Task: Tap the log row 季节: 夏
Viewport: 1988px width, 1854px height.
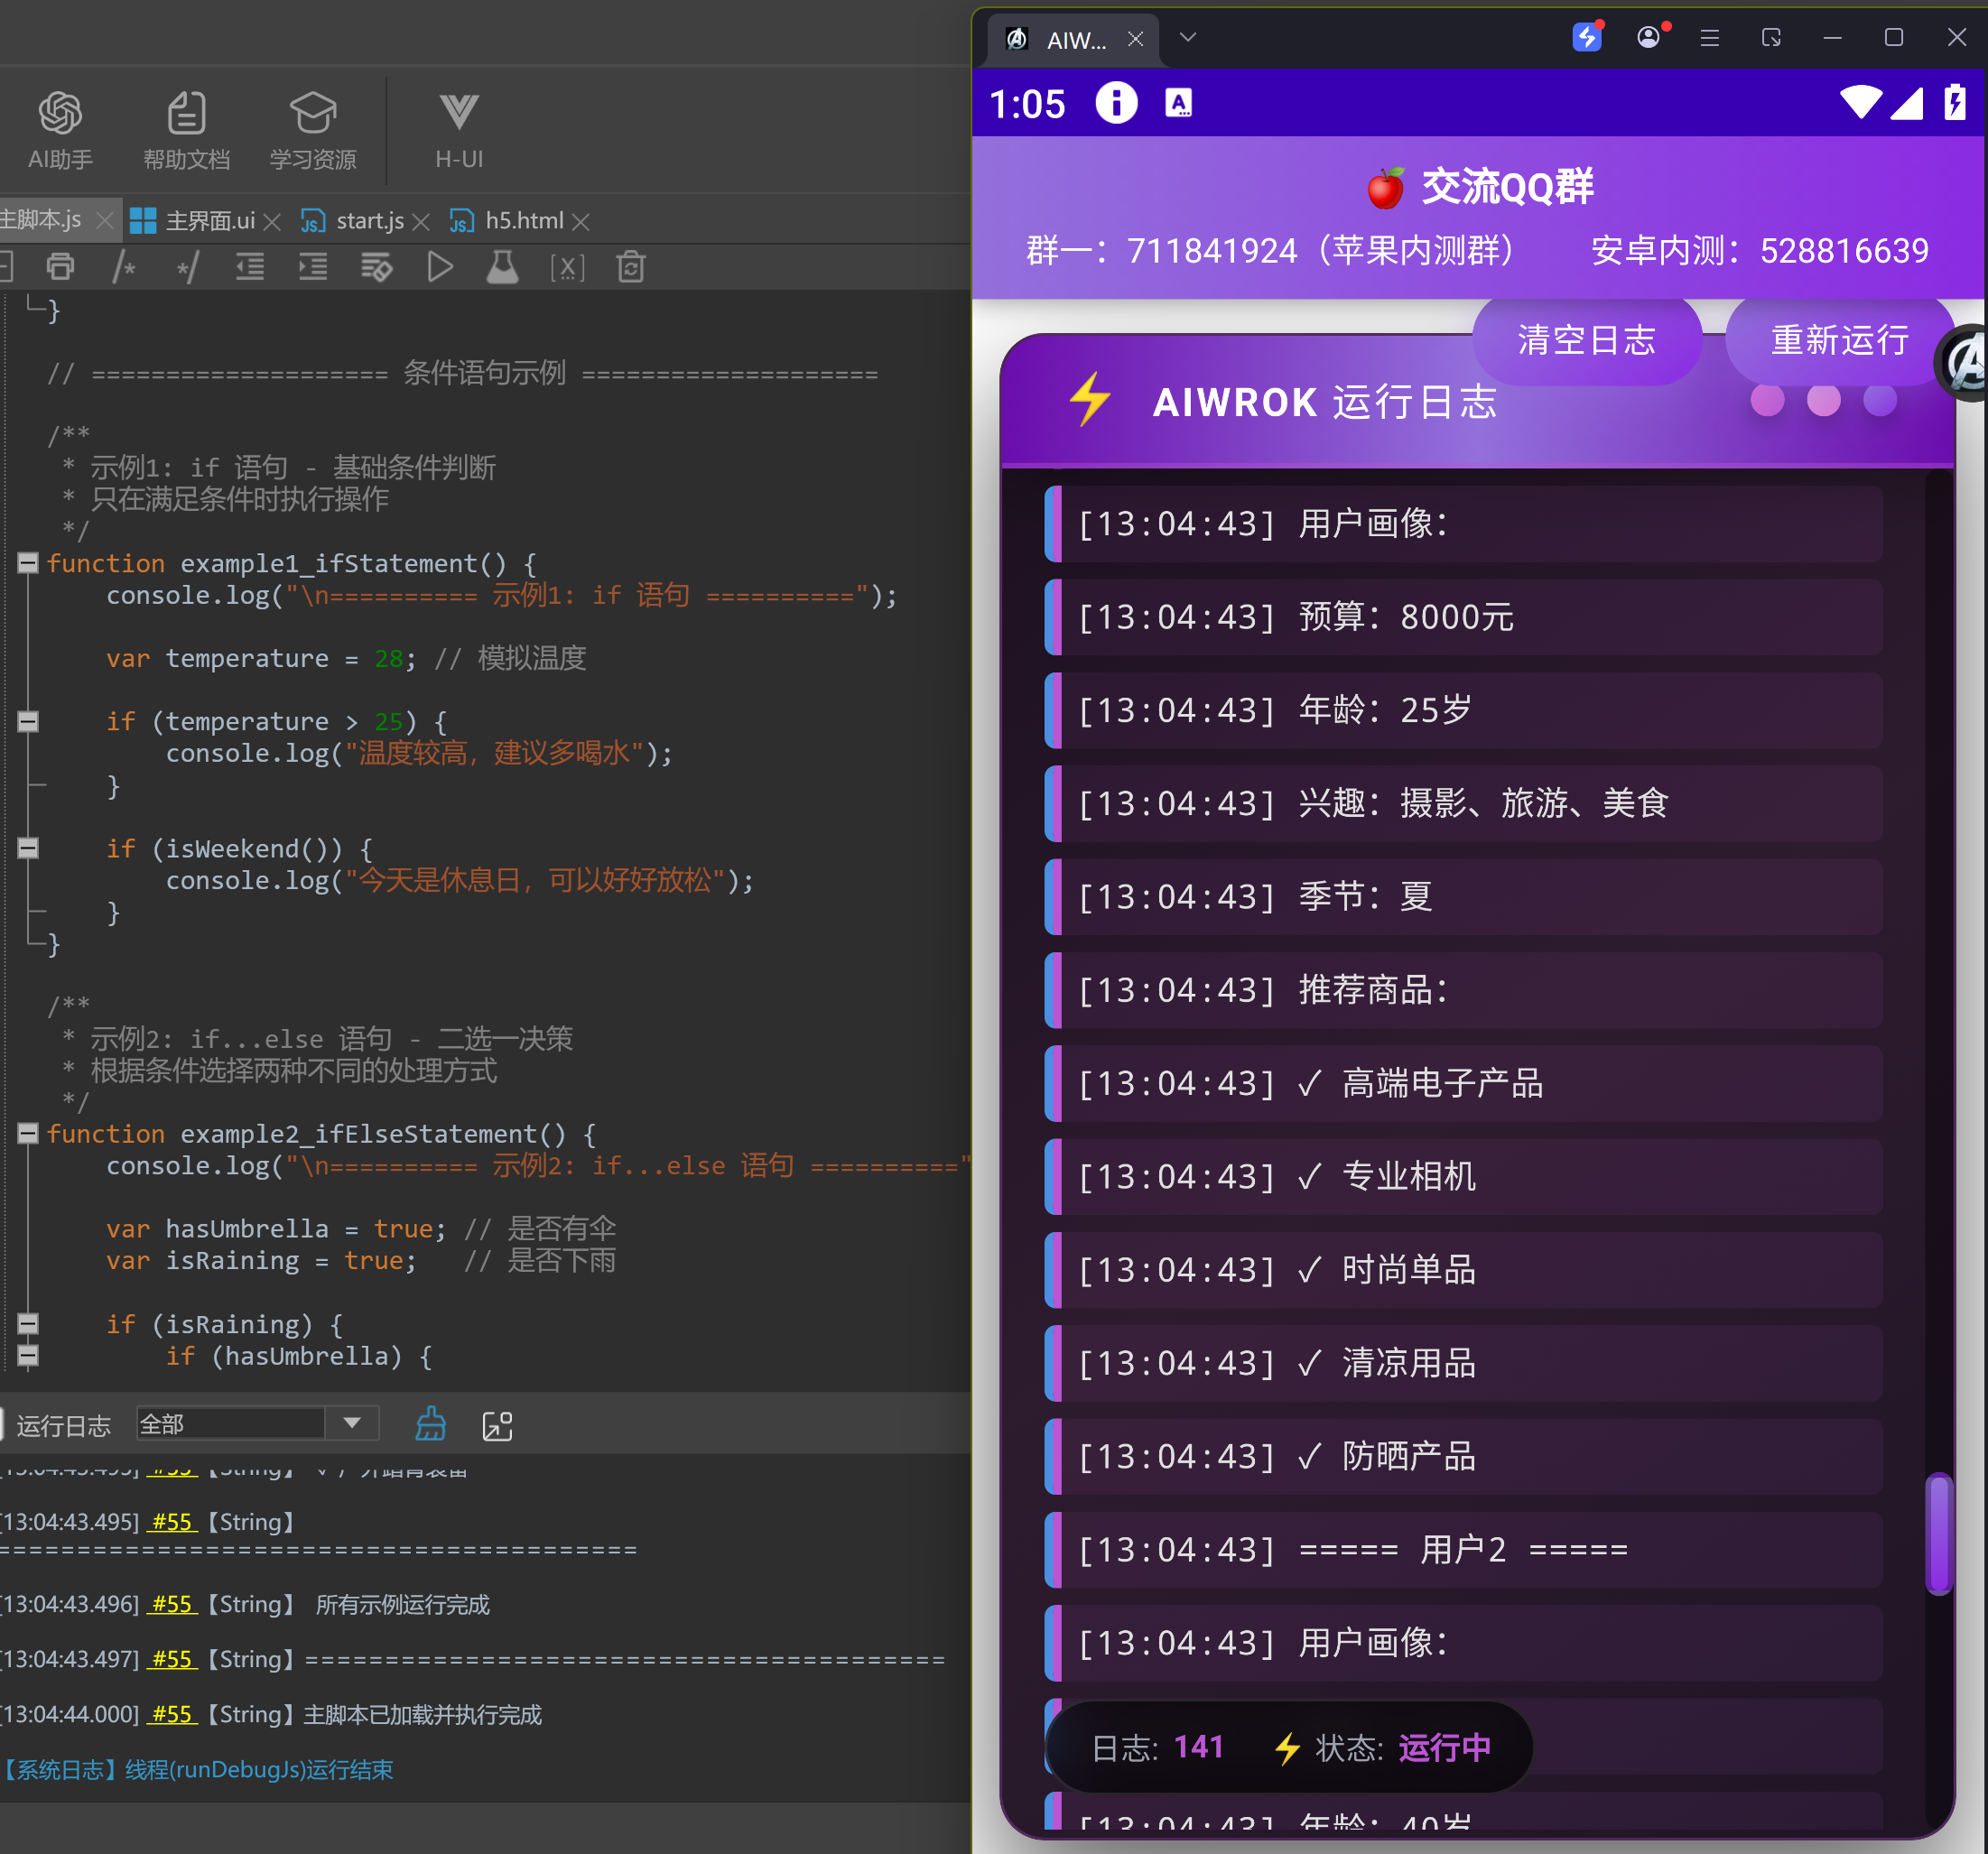Action: [x=1463, y=897]
